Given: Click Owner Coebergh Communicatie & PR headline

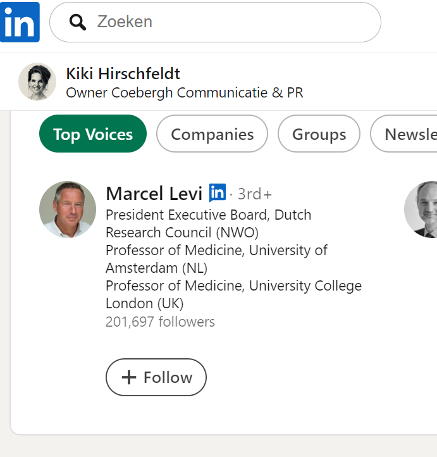Looking at the screenshot, I should 185,92.
